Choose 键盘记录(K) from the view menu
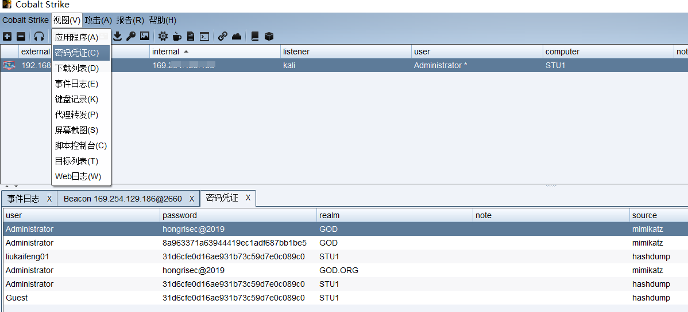688x312 pixels. (81, 100)
